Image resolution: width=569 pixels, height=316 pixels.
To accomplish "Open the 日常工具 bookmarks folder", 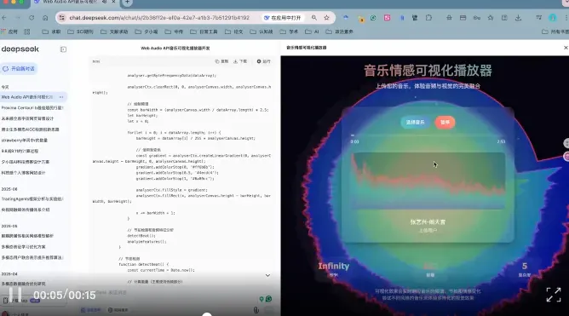I will tap(204, 32).
